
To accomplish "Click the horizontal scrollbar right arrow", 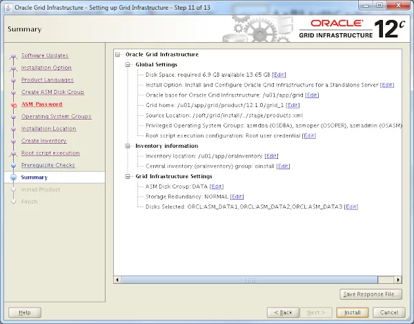I will pyautogui.click(x=398, y=280).
